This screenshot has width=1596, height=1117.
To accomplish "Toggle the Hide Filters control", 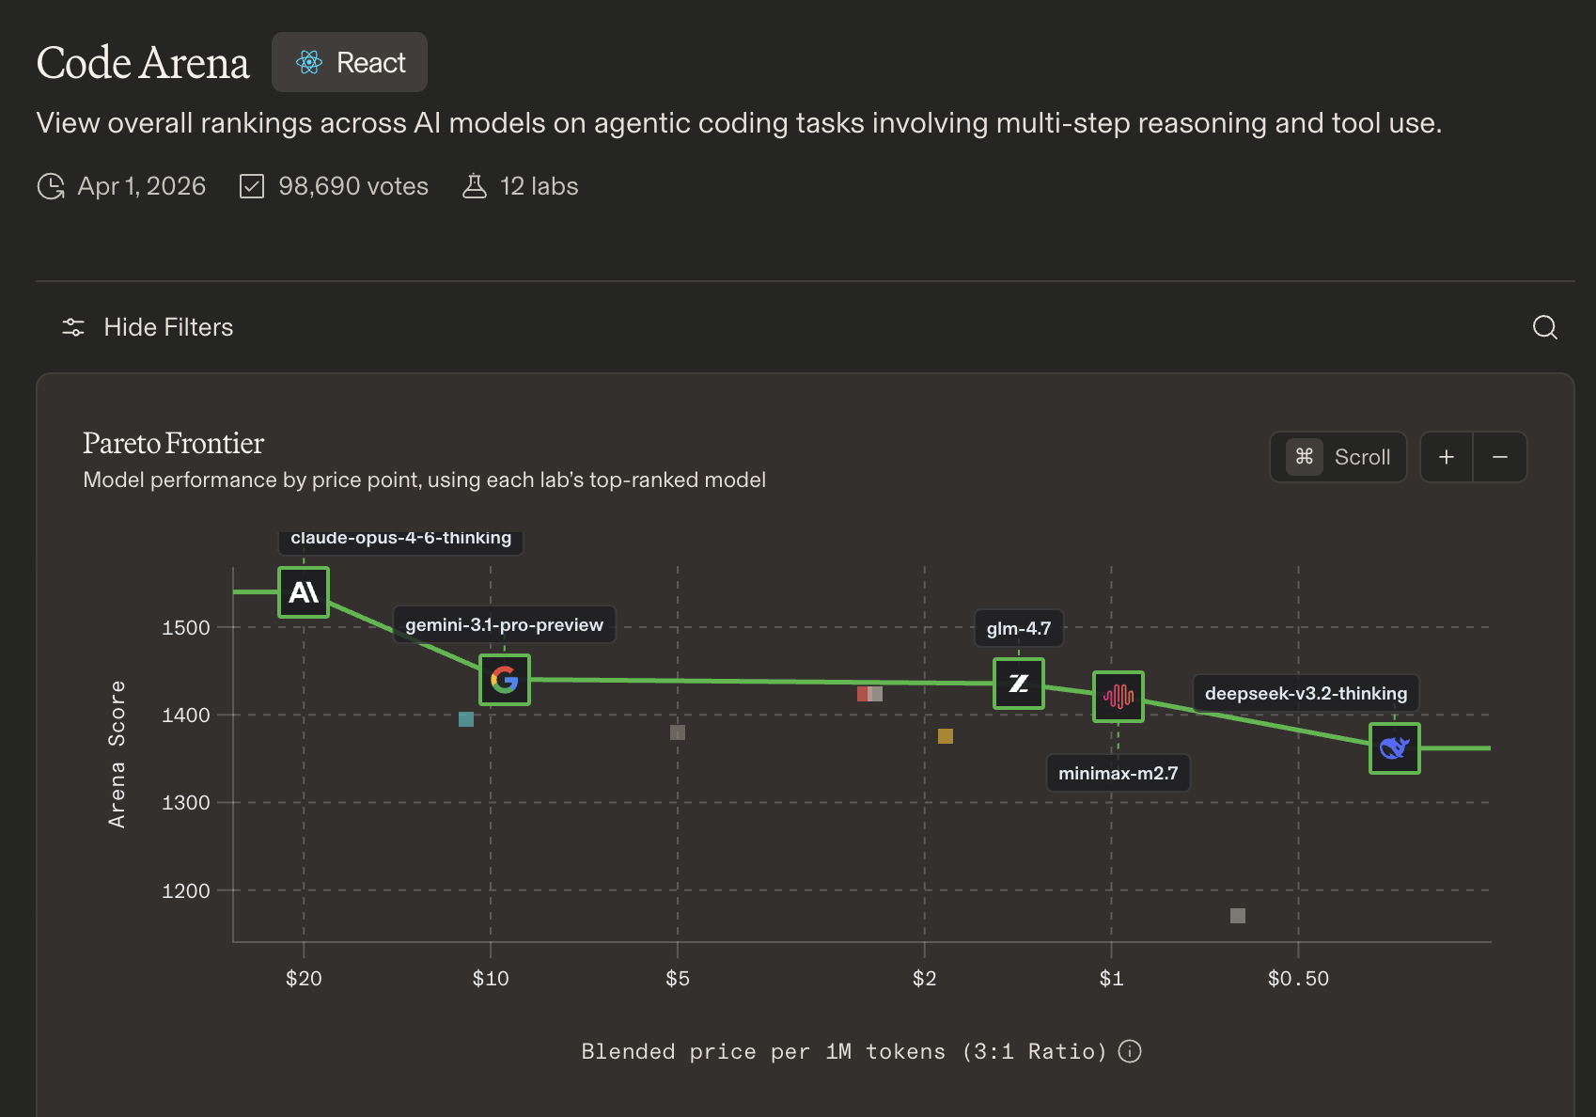I will [148, 327].
